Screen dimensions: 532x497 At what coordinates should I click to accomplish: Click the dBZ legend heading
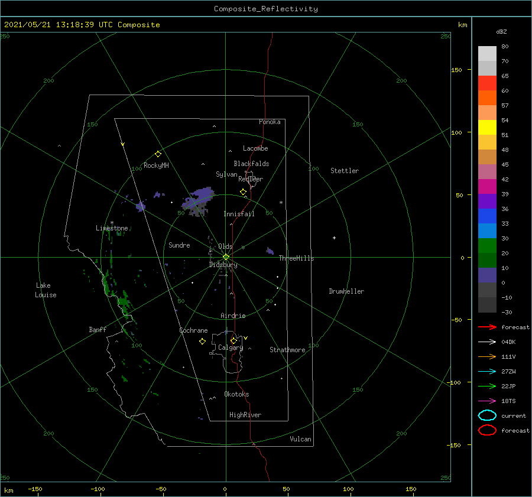(x=501, y=32)
